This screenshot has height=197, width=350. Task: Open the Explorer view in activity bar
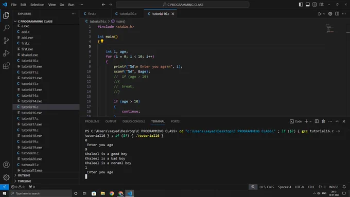click(6, 15)
